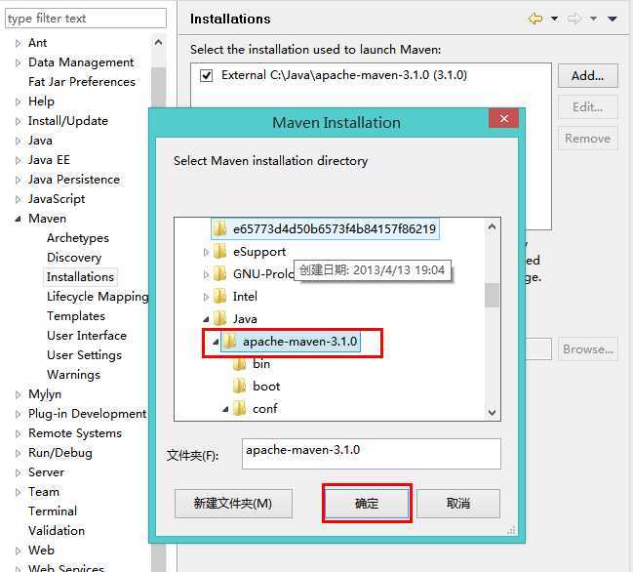Viewport: 633px width, 572px height.
Task: Expand the Ant preferences node
Action: (18, 43)
